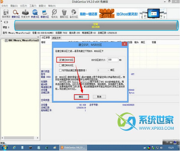Click the 60.0GB free space disk bar
Image resolution: width=180 pixels, height=151 pixels.
96,26
